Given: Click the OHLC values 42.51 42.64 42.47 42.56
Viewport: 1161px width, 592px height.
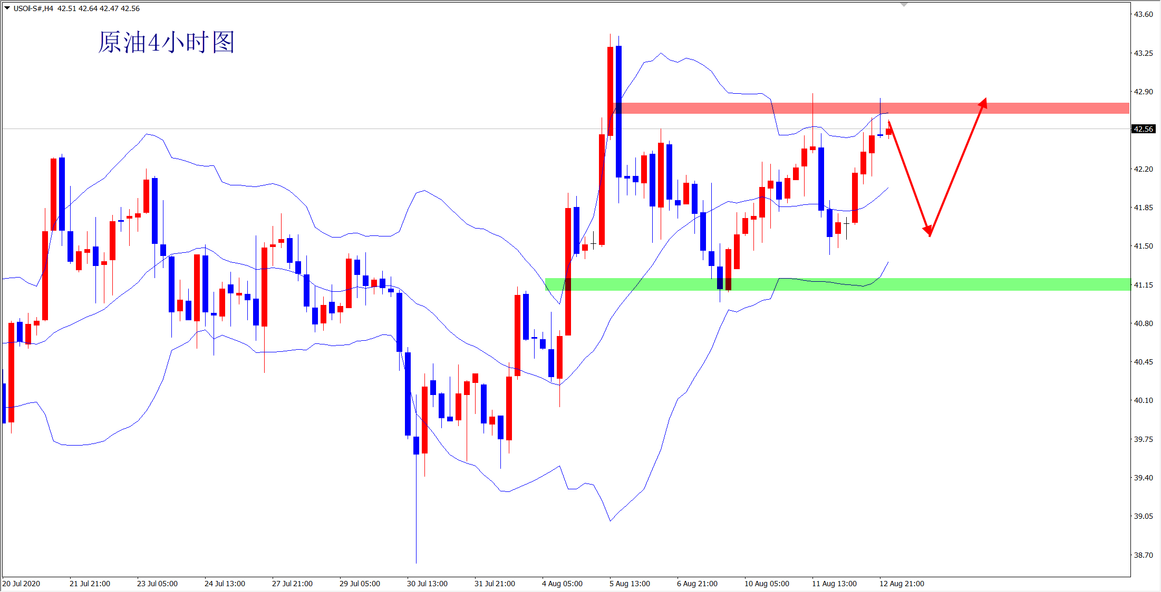Looking at the screenshot, I should click(99, 8).
